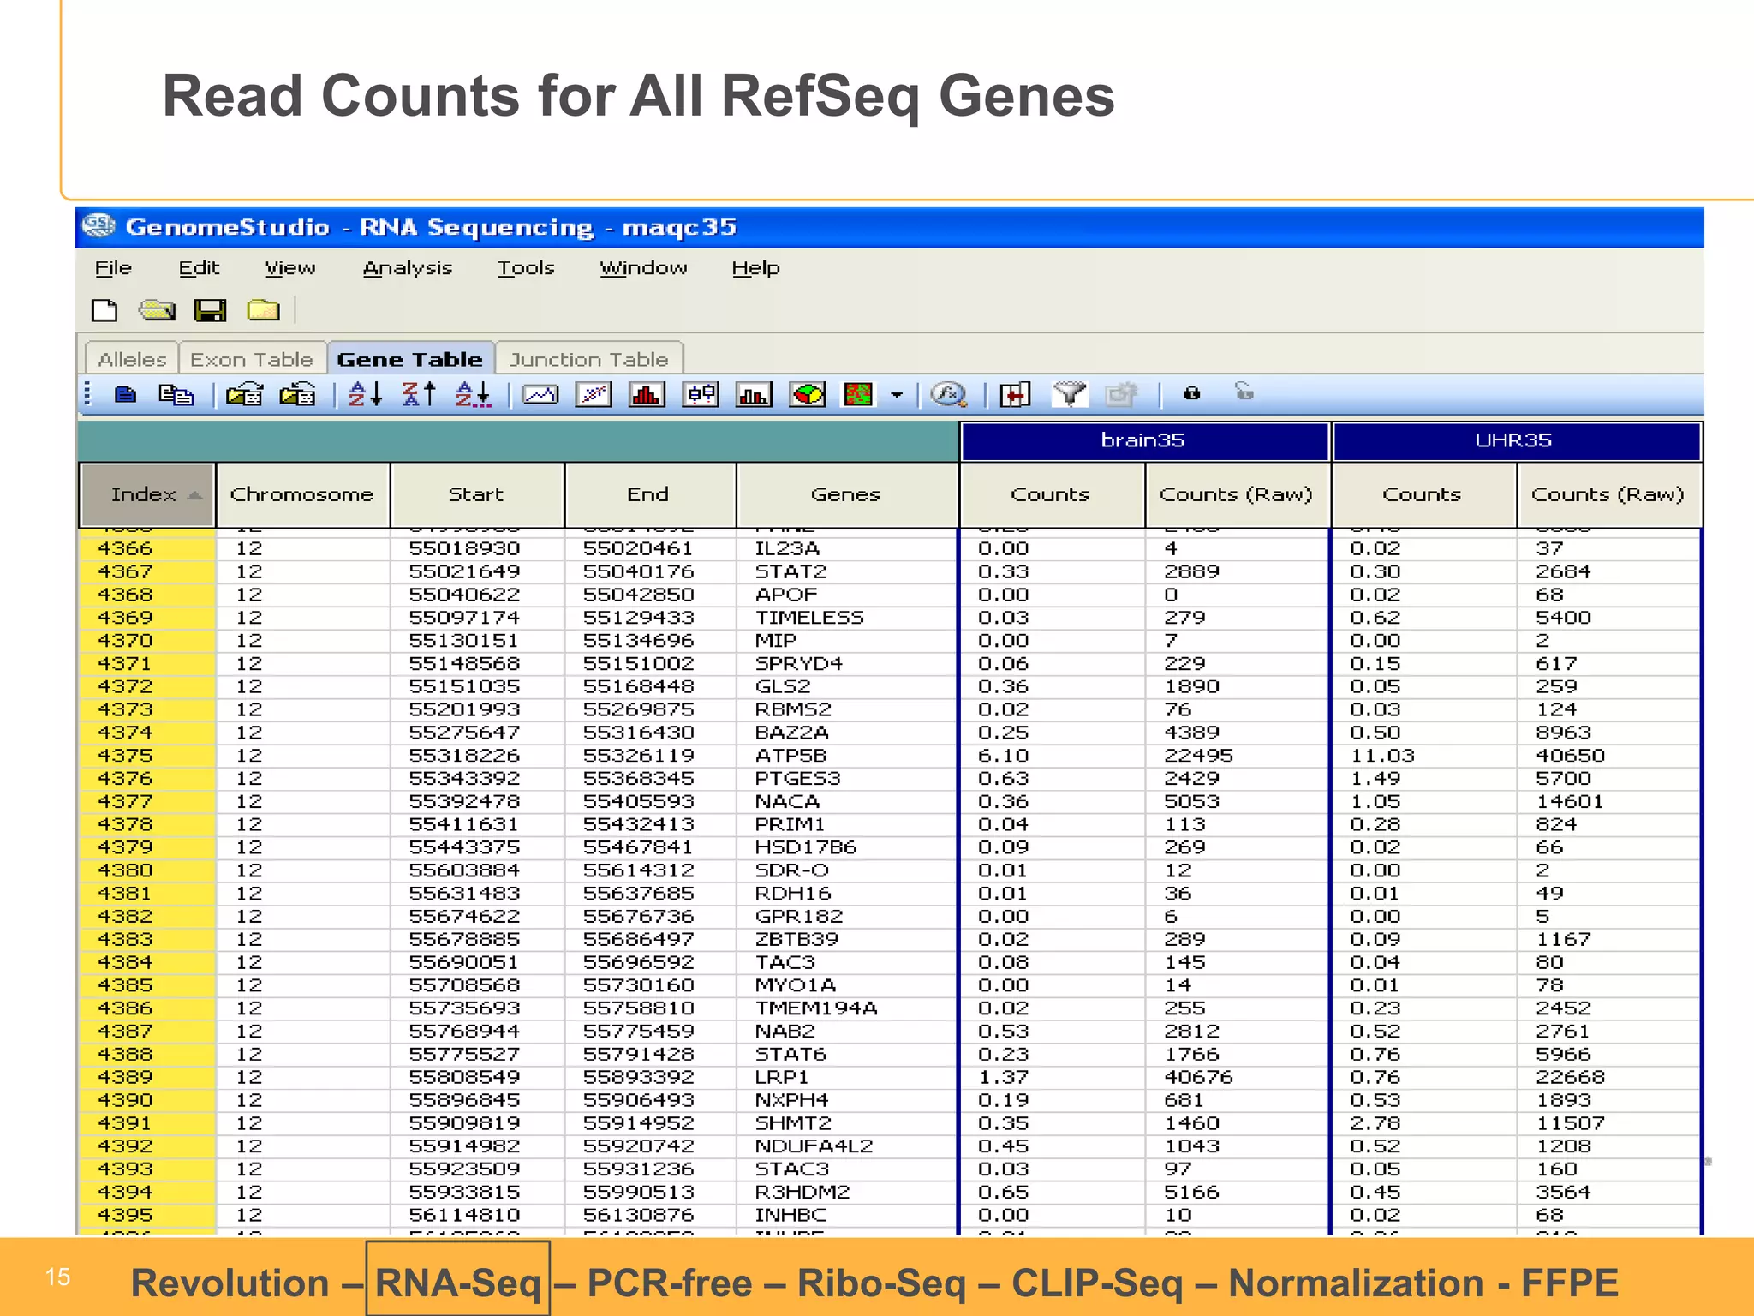Copy selection with the single-page copy icon
This screenshot has width=1754, height=1316.
coord(125,394)
